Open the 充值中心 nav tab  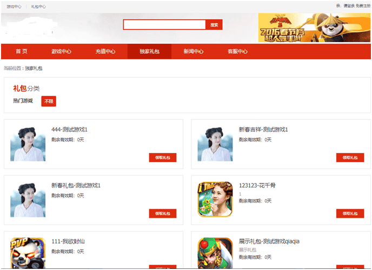coord(105,51)
